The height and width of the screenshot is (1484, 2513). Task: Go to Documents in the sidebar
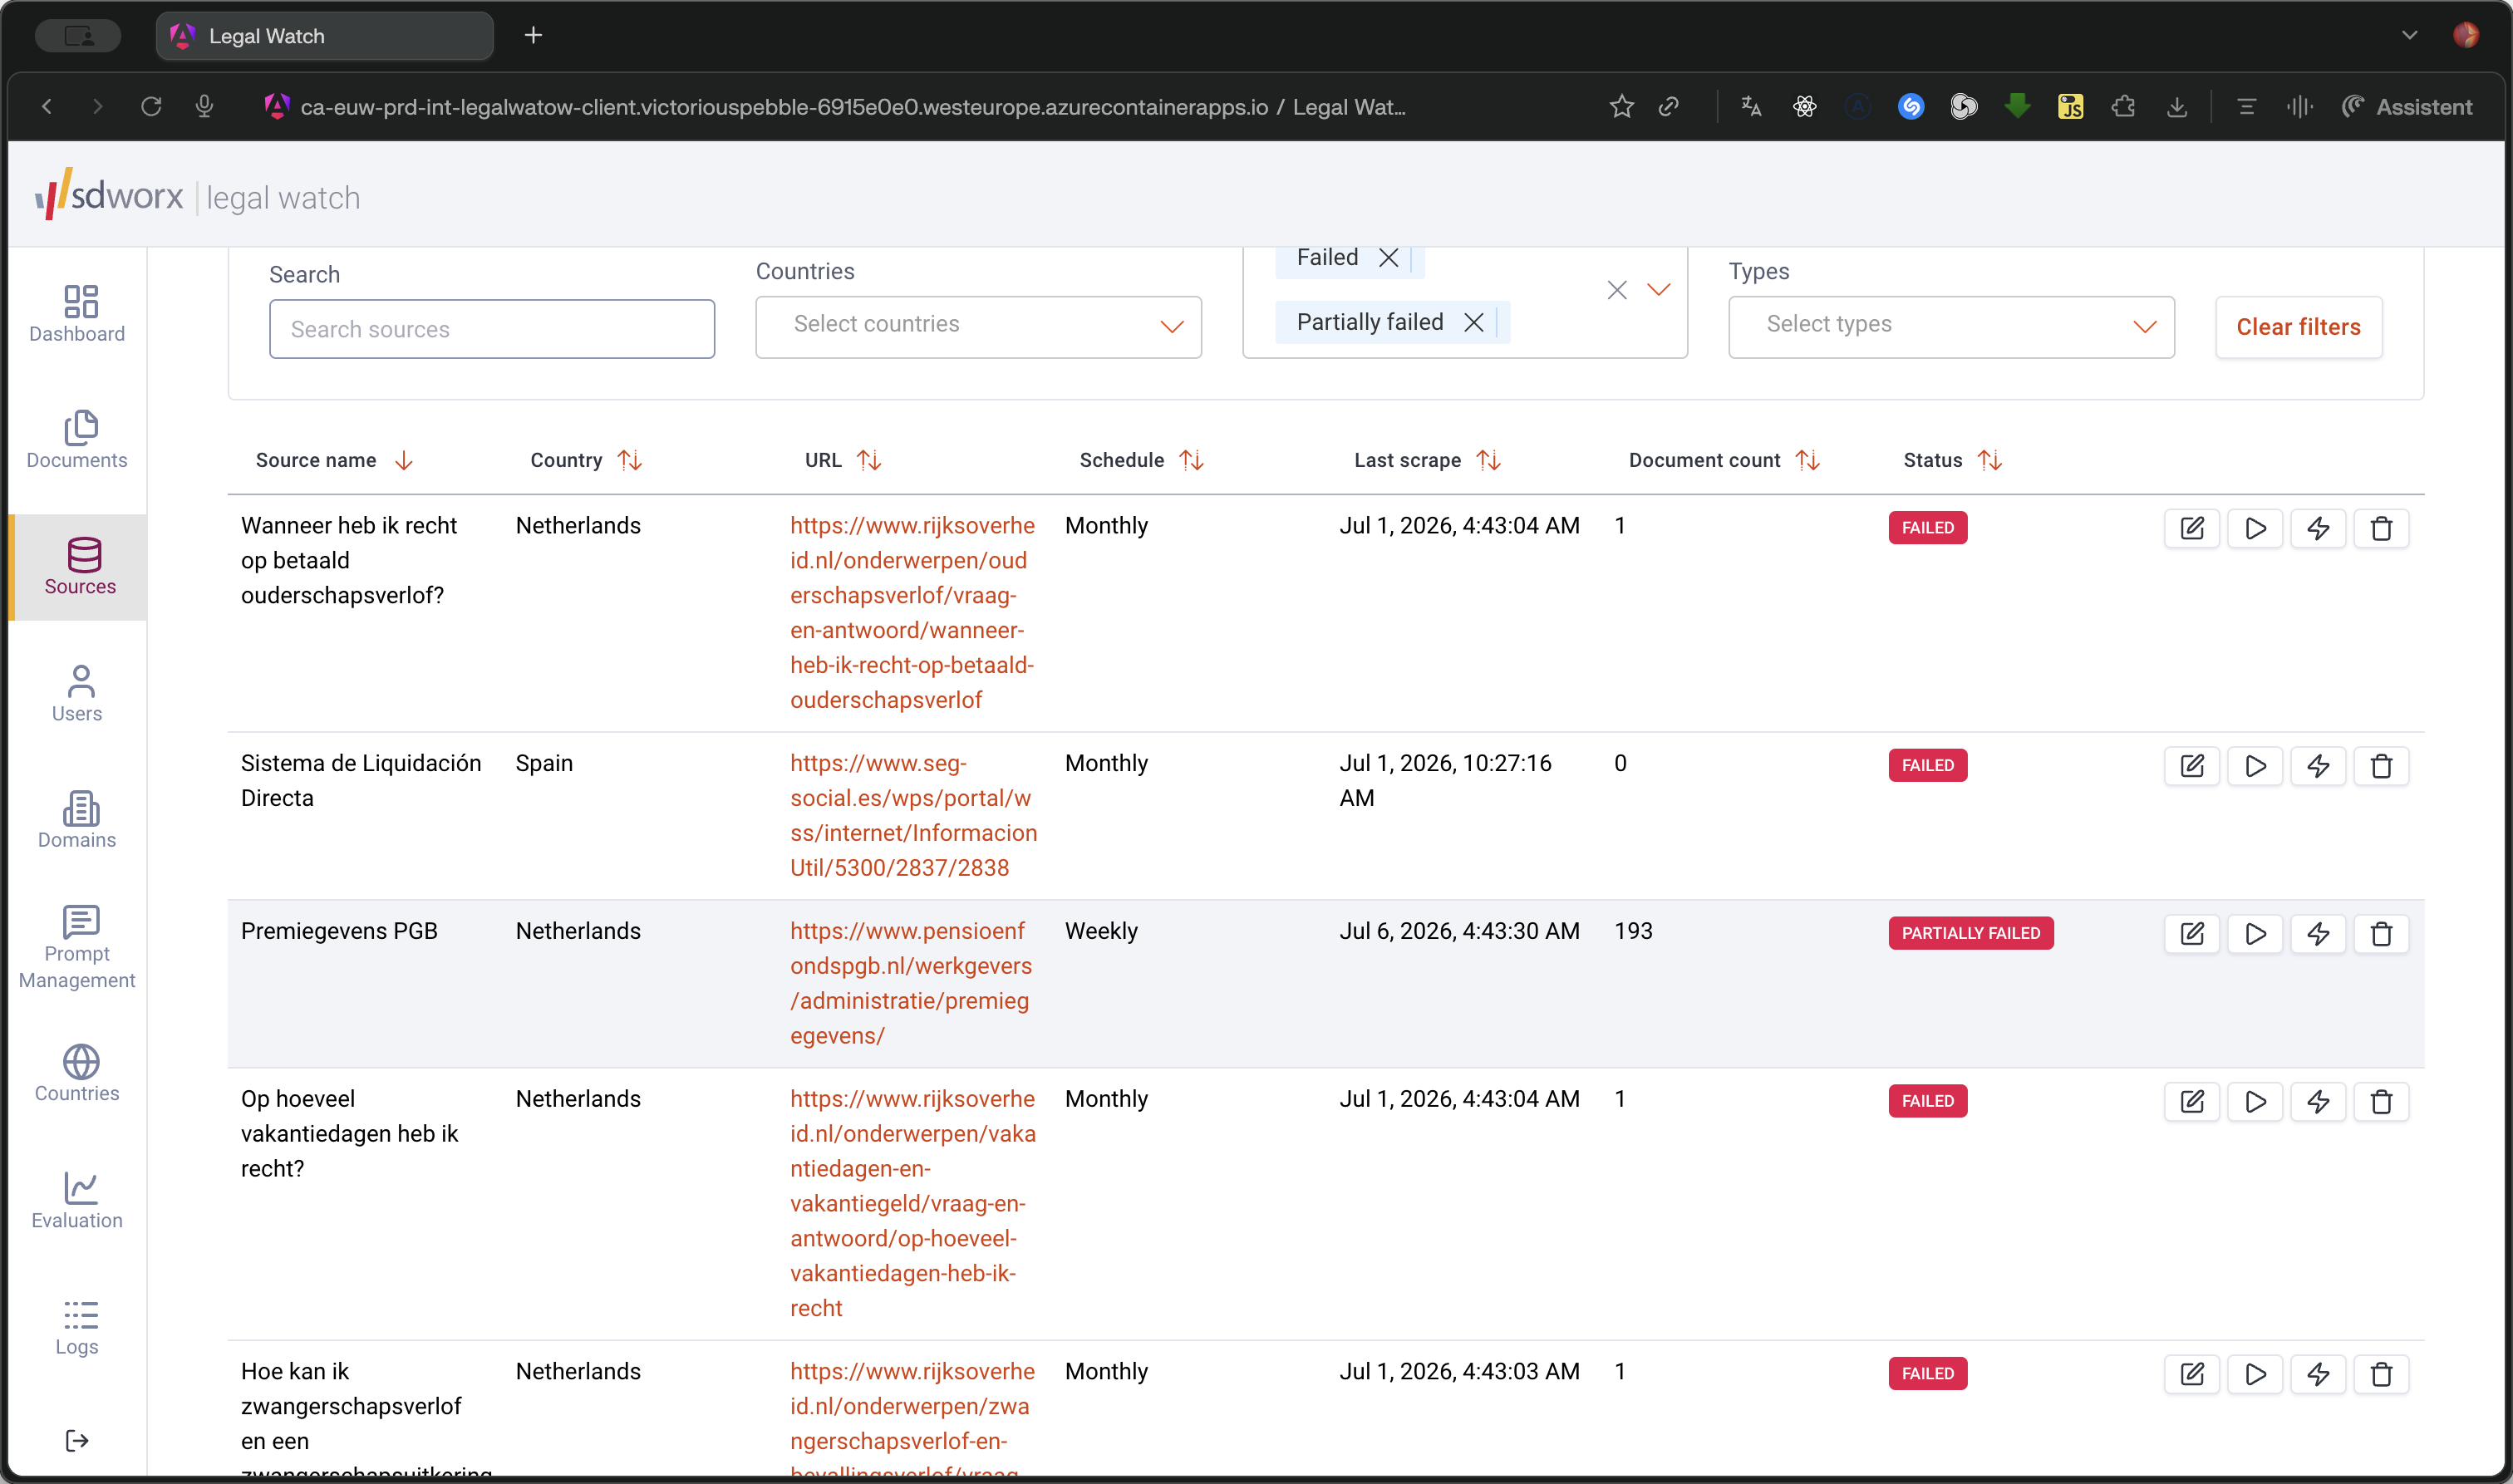click(x=77, y=440)
